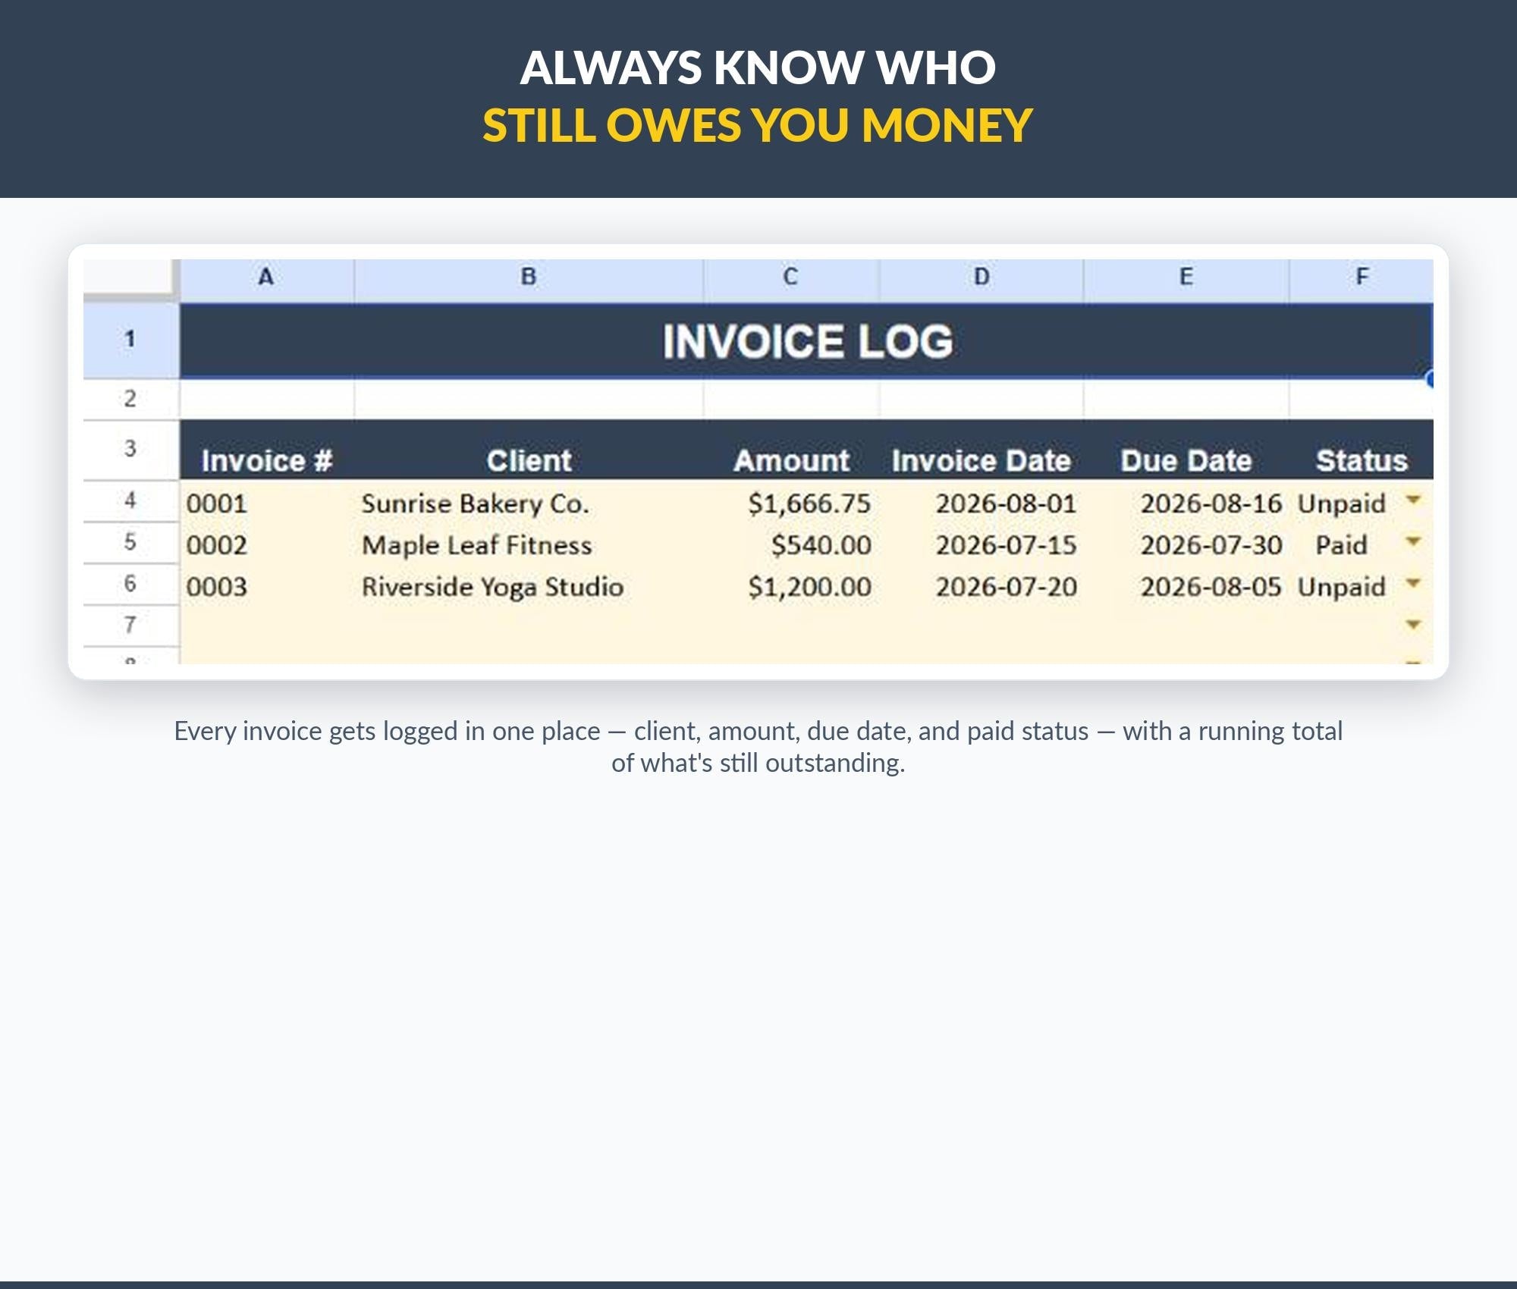Select row 5 header
Viewport: 1517px width, 1289px height.
pos(130,542)
